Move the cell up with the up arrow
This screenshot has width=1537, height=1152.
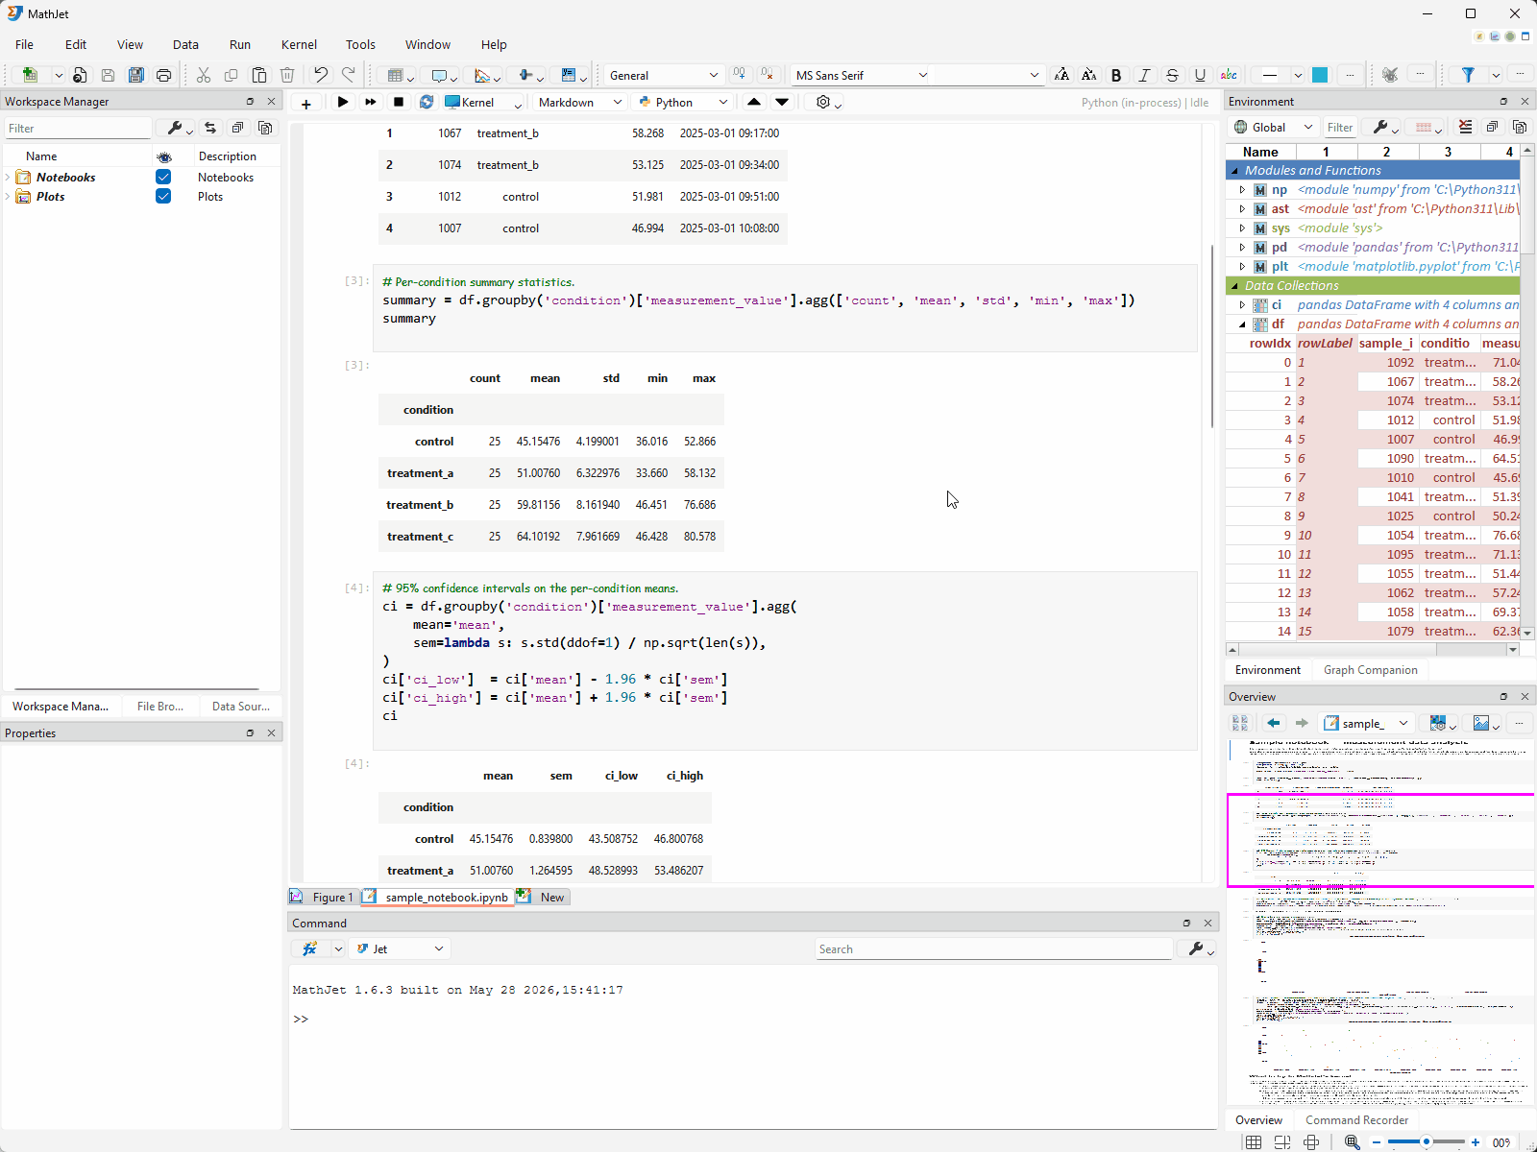pyautogui.click(x=754, y=102)
